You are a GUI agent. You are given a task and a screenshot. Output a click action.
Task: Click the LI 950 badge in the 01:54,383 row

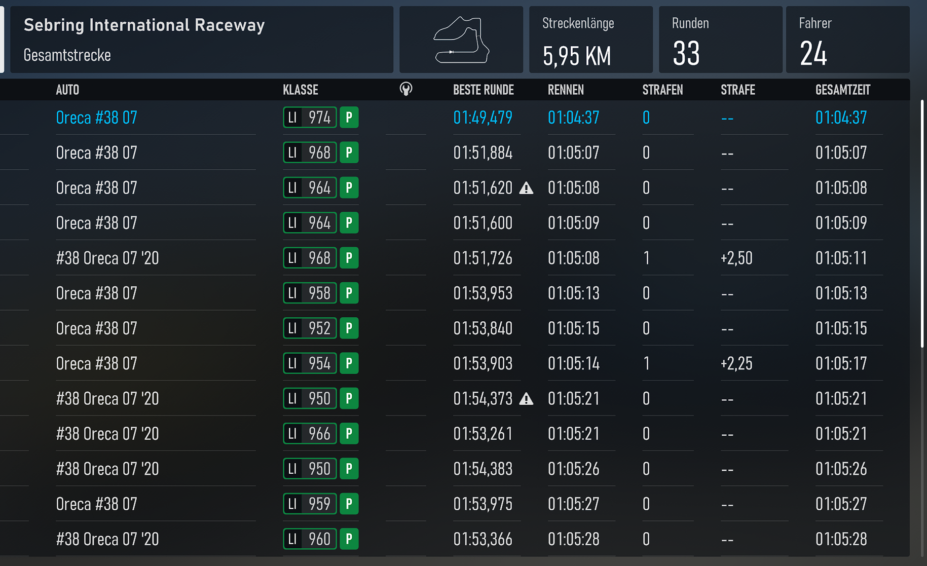click(x=310, y=469)
